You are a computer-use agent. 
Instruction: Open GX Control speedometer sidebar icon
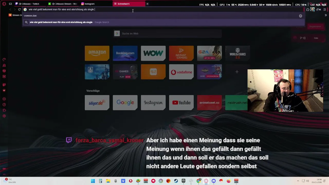coord(4,60)
